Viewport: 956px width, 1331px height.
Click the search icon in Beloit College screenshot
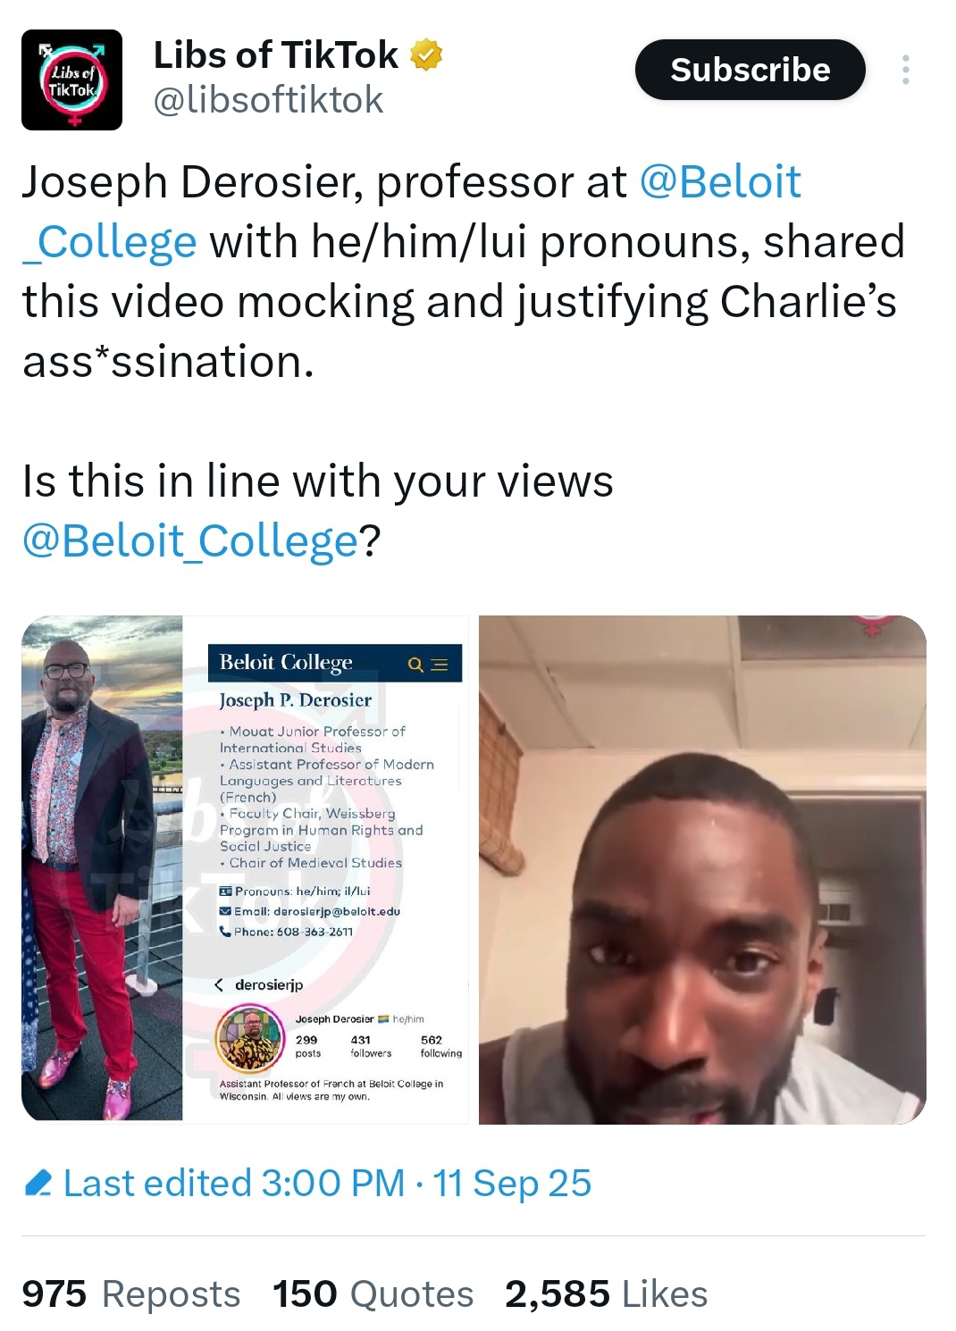click(415, 665)
